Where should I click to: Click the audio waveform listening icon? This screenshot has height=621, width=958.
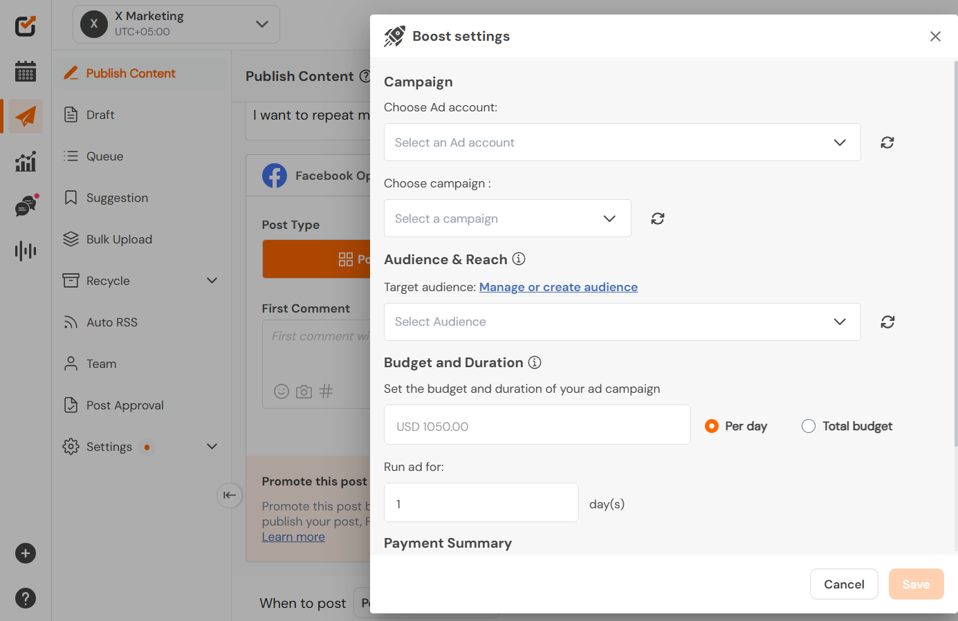[26, 250]
